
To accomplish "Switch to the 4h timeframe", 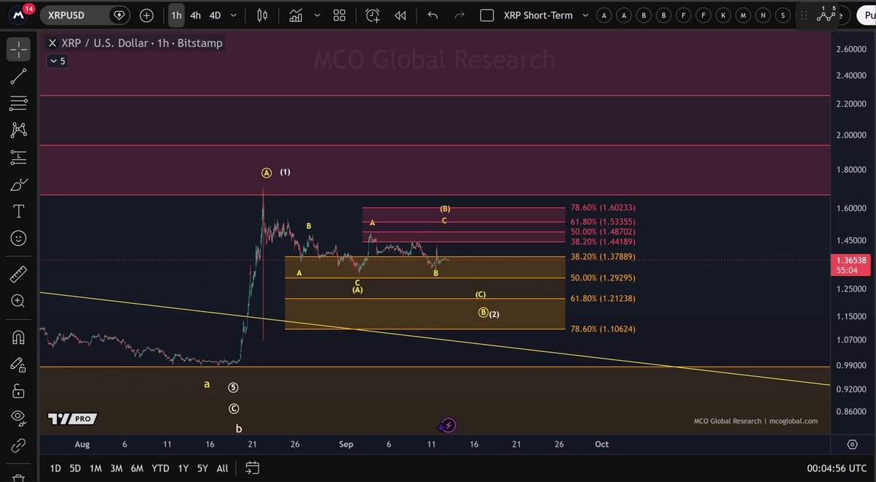I will click(x=196, y=15).
